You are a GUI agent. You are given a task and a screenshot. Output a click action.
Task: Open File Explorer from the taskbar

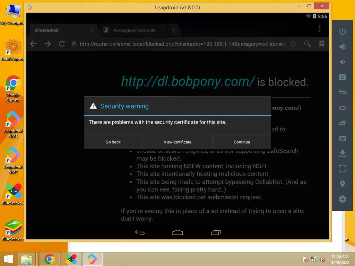[26, 259]
